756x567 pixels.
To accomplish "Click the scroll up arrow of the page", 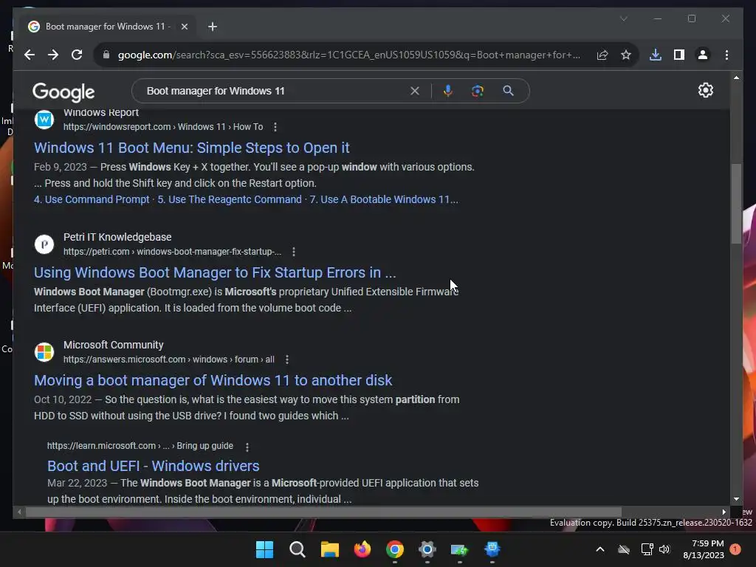I will (736, 77).
